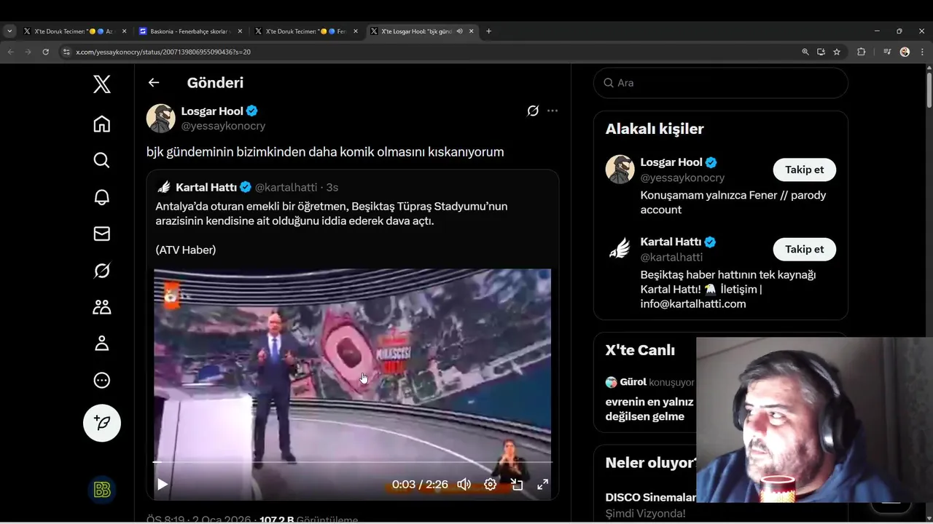
Task: Open Chrome three-dot menu
Action: 921,52
